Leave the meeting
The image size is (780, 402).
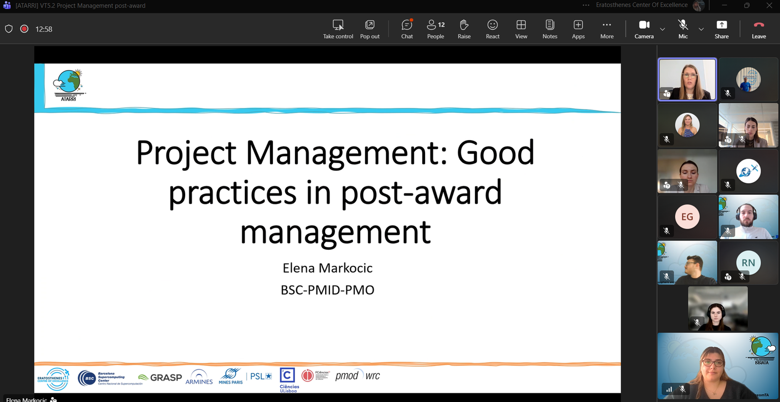point(759,29)
